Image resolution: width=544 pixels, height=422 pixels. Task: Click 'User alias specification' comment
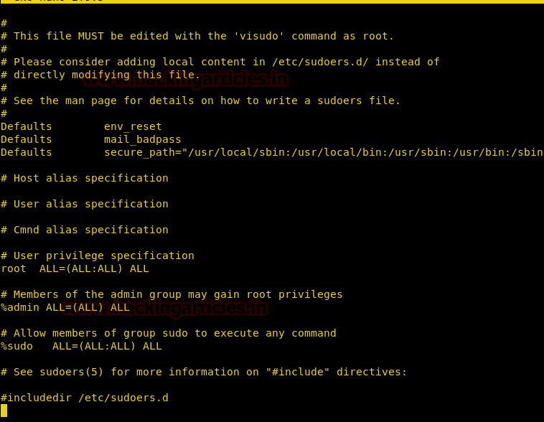90,204
